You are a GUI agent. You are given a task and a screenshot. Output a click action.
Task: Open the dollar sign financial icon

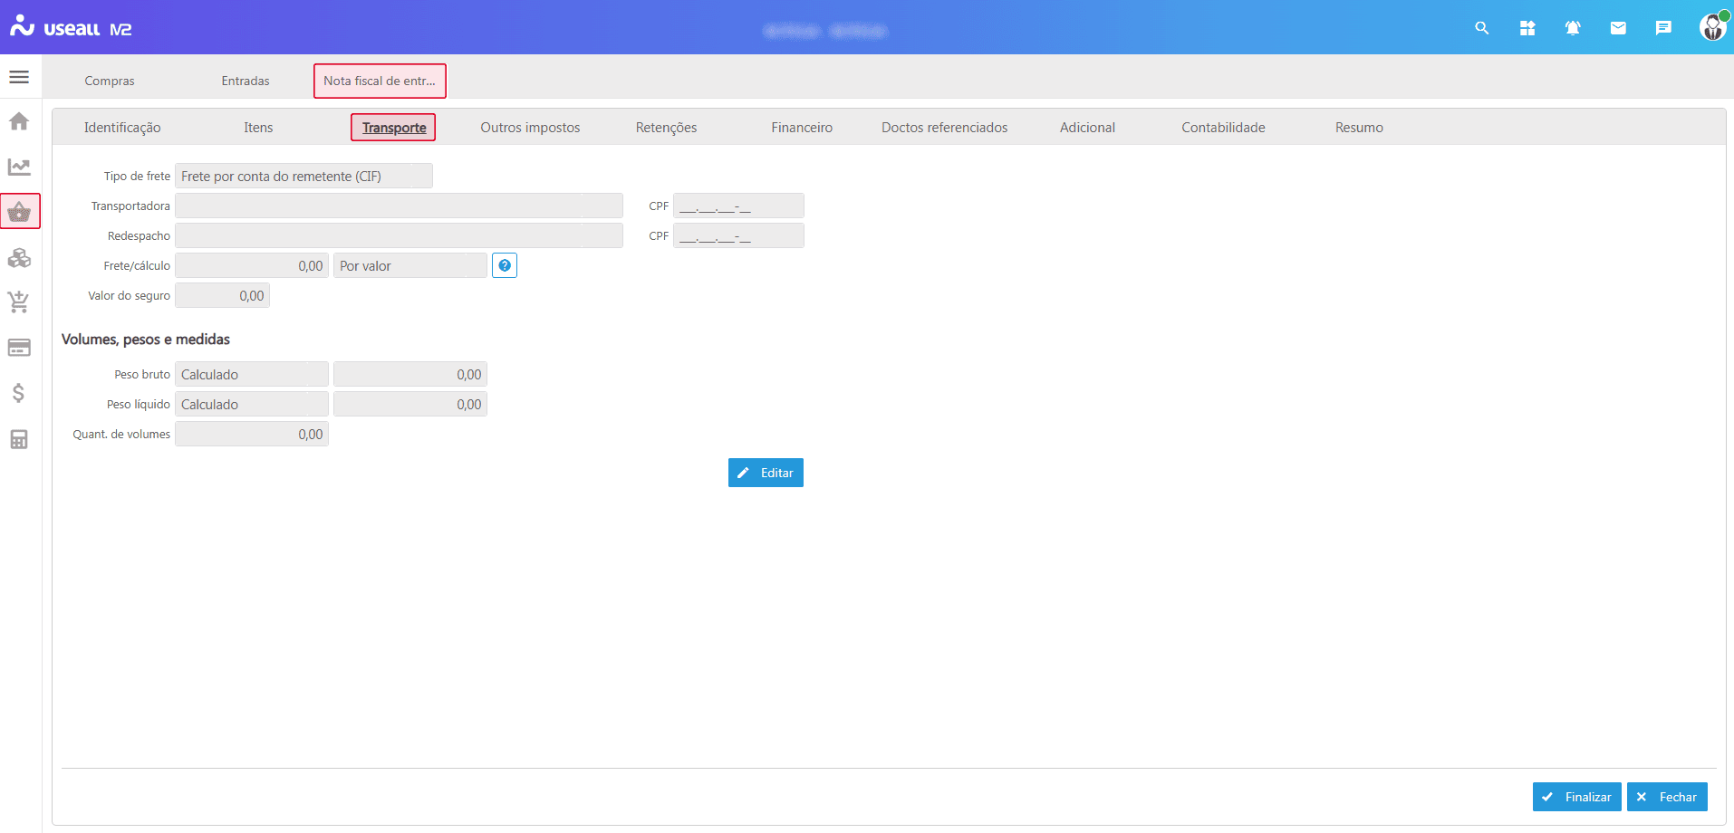click(x=19, y=393)
